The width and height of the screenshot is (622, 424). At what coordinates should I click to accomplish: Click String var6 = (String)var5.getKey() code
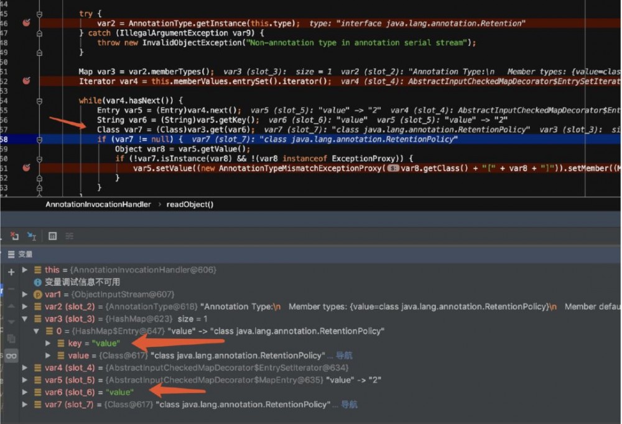[179, 120]
